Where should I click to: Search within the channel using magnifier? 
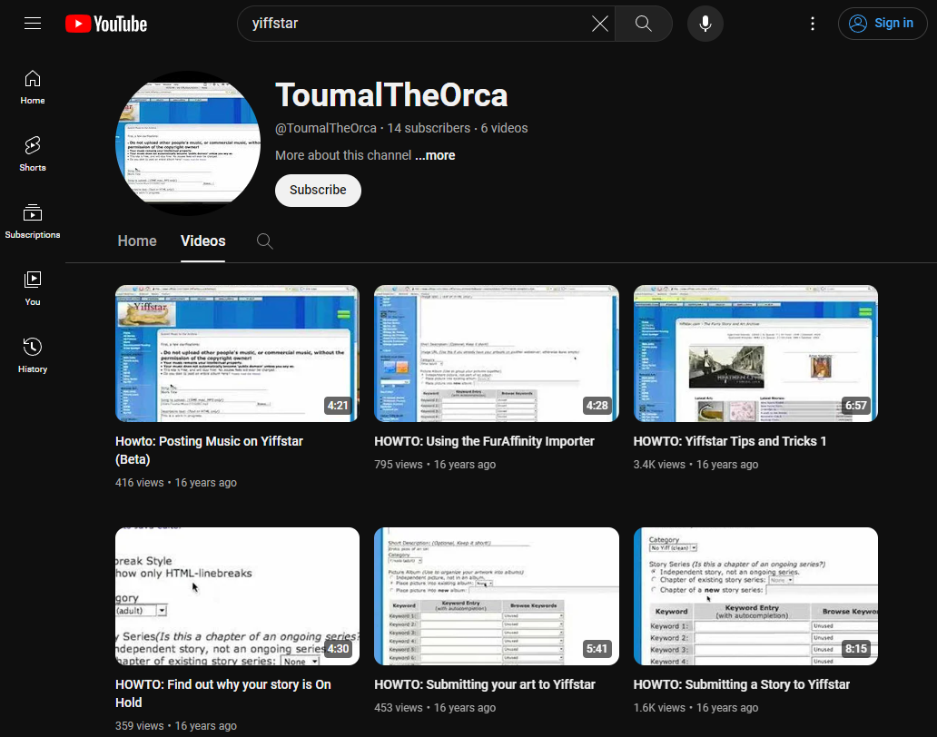(265, 241)
